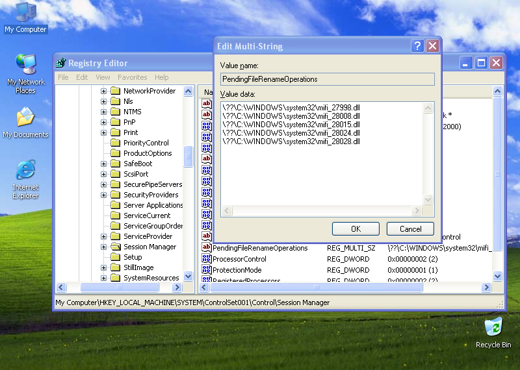Click the tree pane vertical scrollbar thumb
The width and height of the screenshot is (520, 370).
(188, 156)
